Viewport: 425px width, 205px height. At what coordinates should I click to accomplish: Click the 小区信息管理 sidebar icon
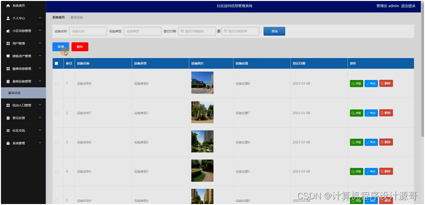8,31
